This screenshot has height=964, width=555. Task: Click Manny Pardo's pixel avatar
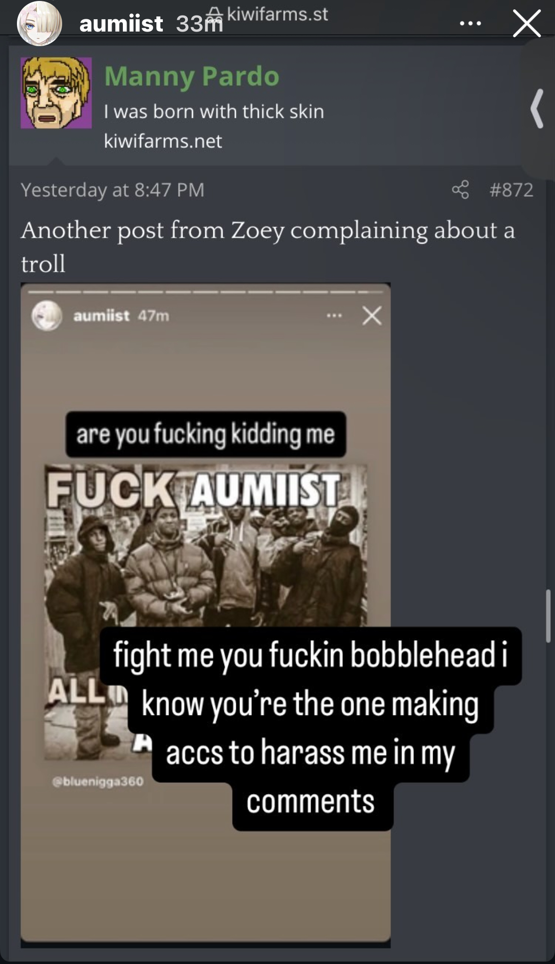tap(56, 93)
